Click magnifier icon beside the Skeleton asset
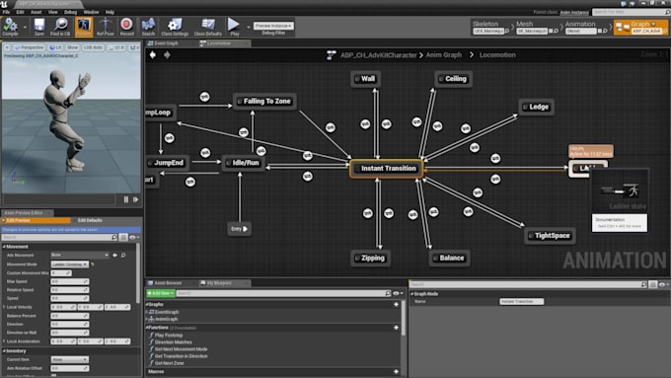The height and width of the screenshot is (378, 671). (507, 31)
